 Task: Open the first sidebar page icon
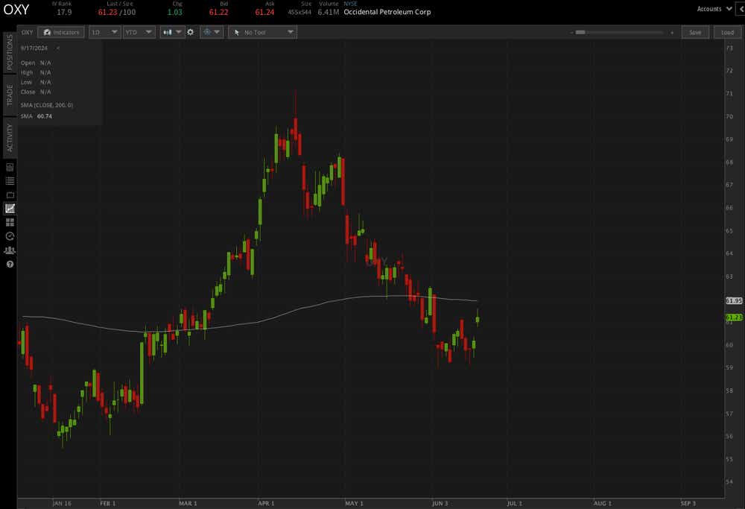point(10,167)
